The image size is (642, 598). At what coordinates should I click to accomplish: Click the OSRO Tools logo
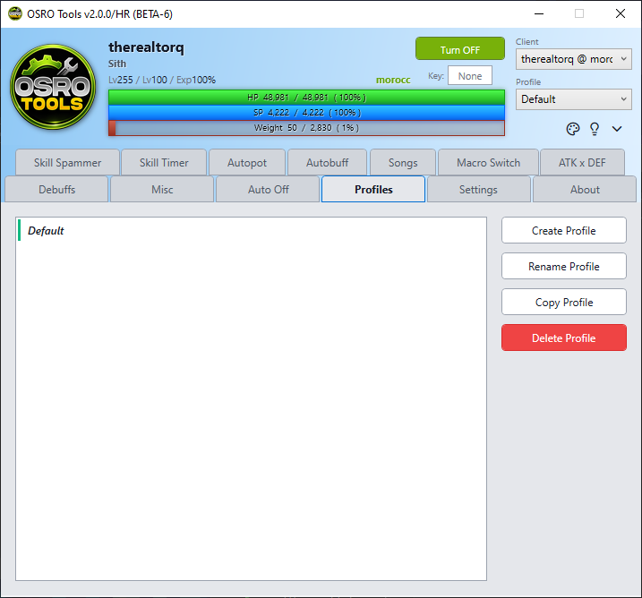53,87
